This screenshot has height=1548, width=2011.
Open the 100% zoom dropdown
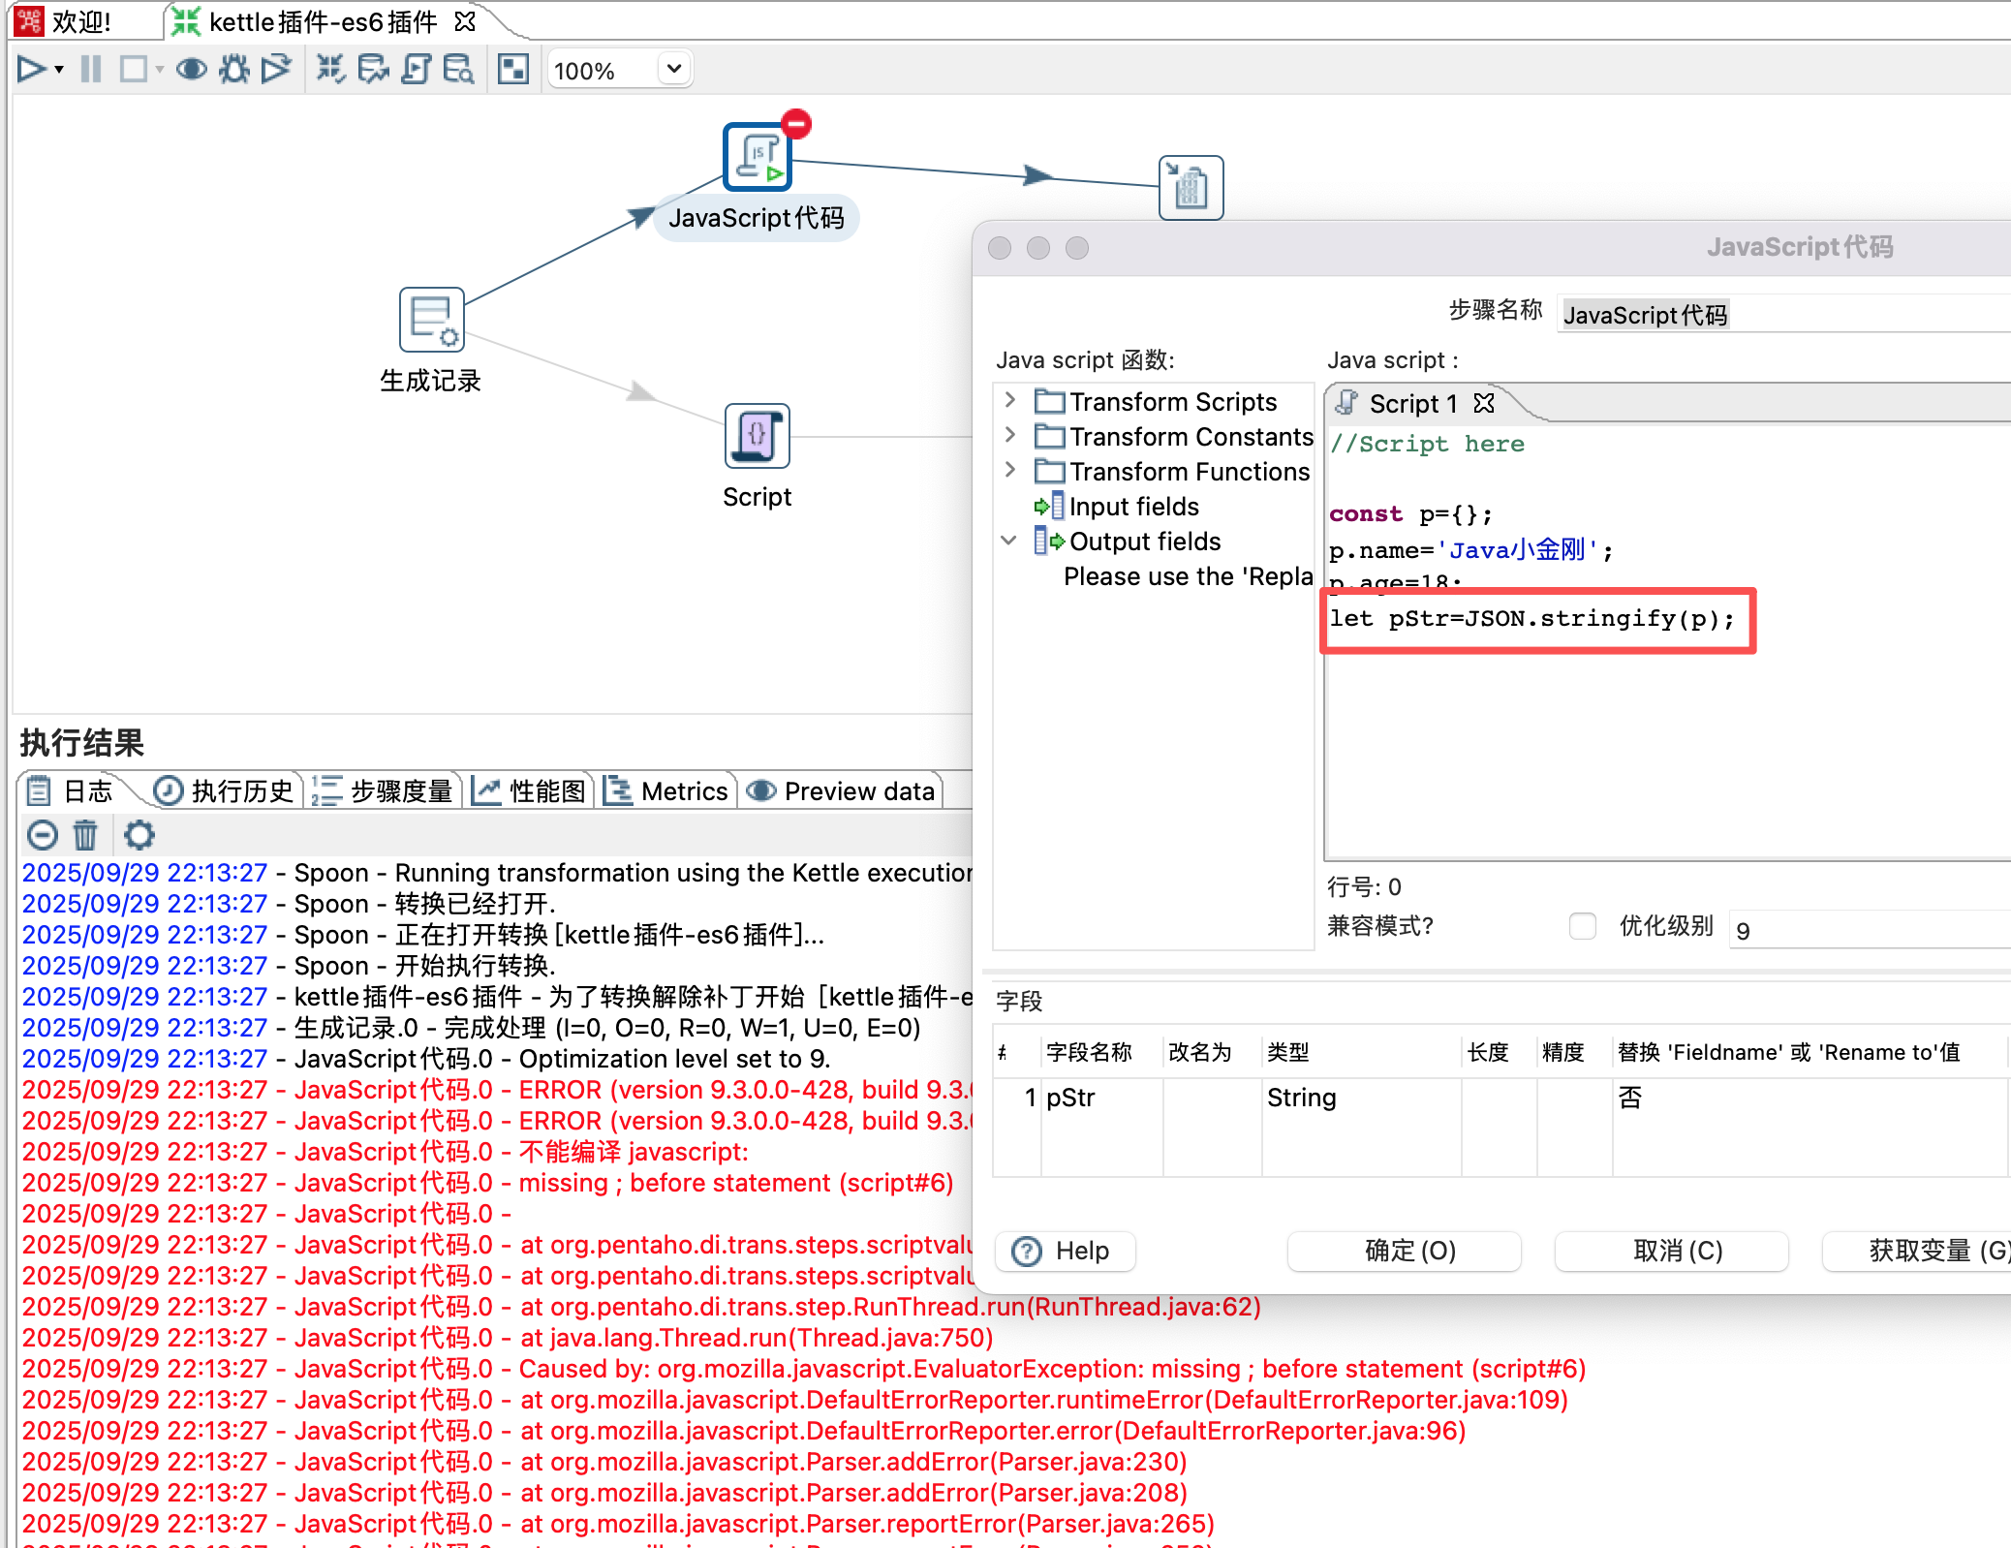pos(674,69)
